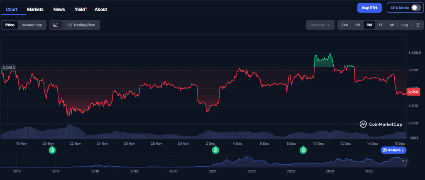Screen dimensions: 425x180
Task: Toggle DEX Mode switch
Action: click(x=416, y=8)
